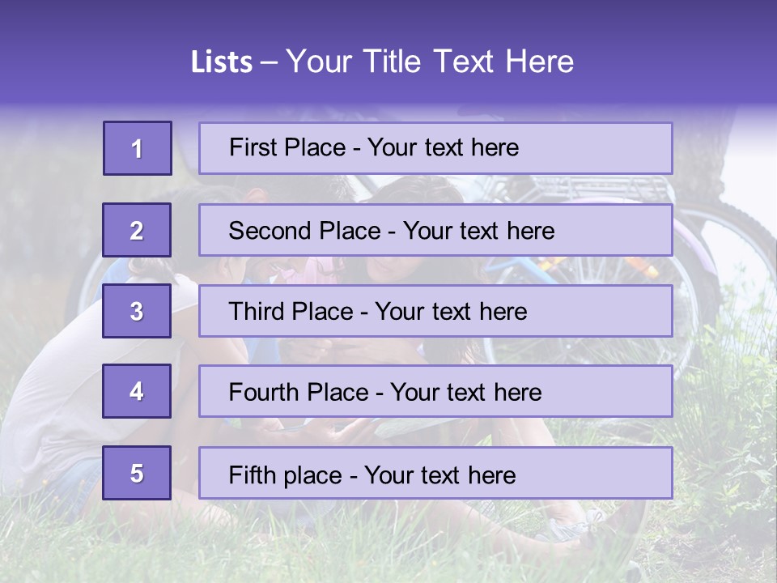The height and width of the screenshot is (583, 777).
Task: Click the bold word Lists in title
Action: coord(222,62)
